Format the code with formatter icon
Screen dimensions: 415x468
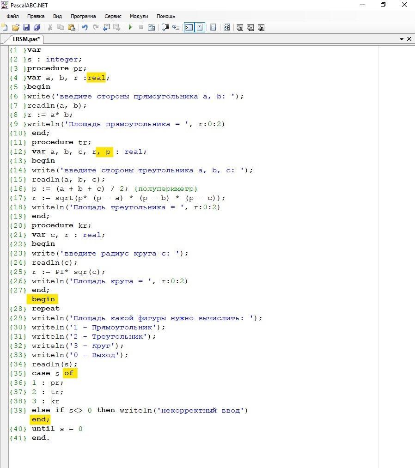pyautogui.click(x=213, y=27)
